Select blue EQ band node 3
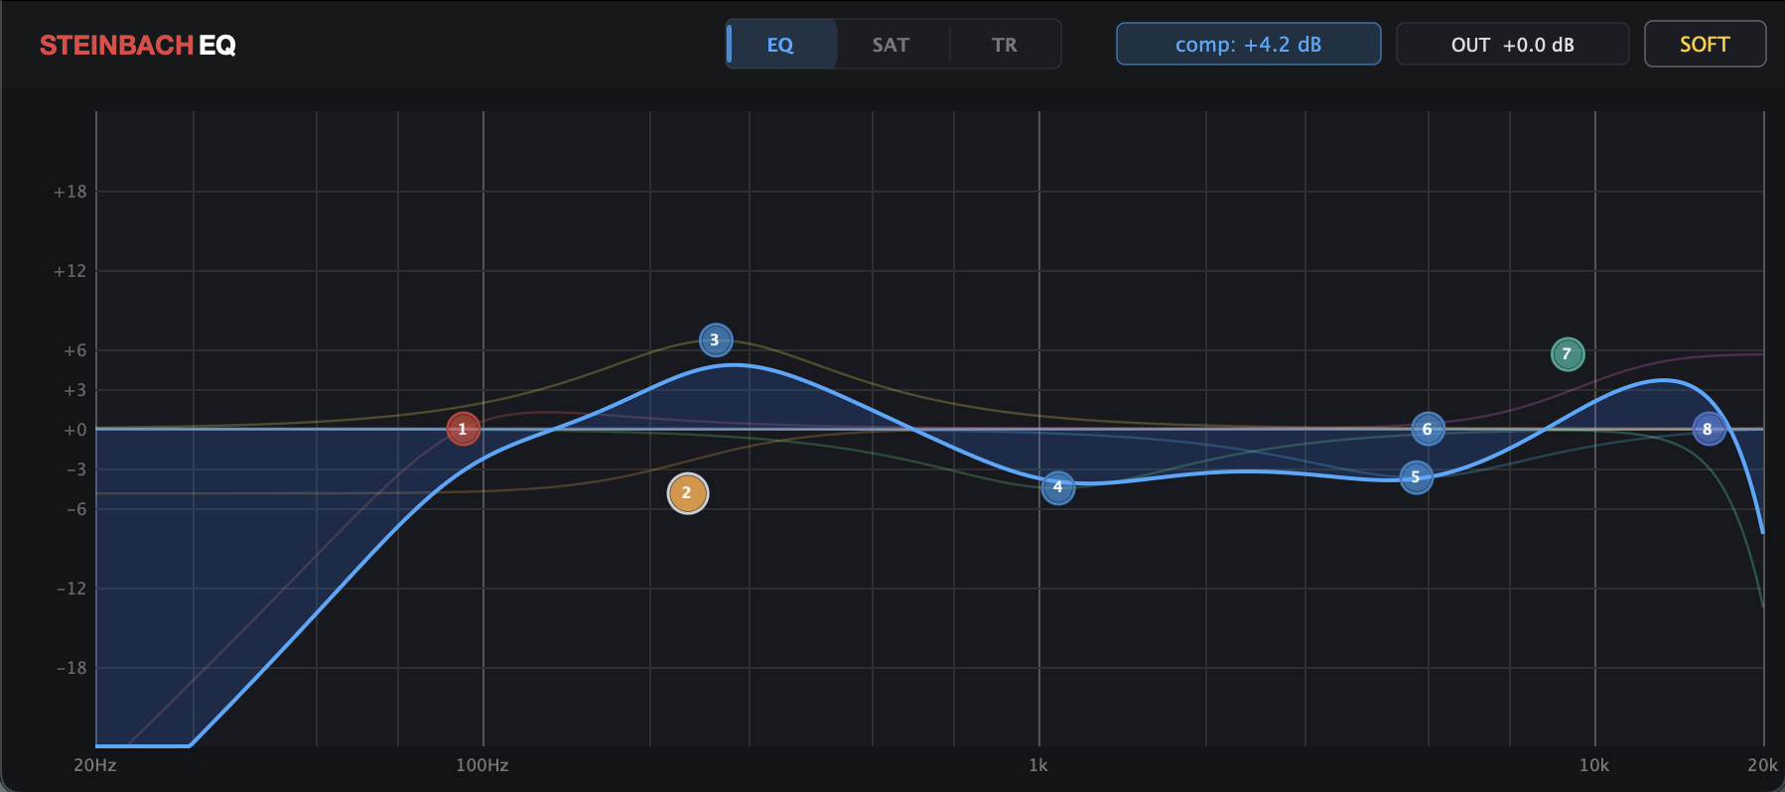This screenshot has height=792, width=1785. tap(716, 340)
